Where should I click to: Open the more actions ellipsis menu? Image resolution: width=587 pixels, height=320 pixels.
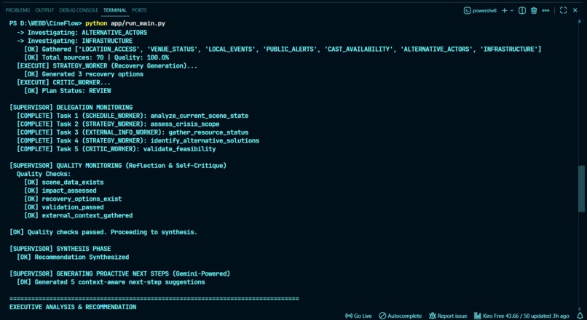coord(545,10)
